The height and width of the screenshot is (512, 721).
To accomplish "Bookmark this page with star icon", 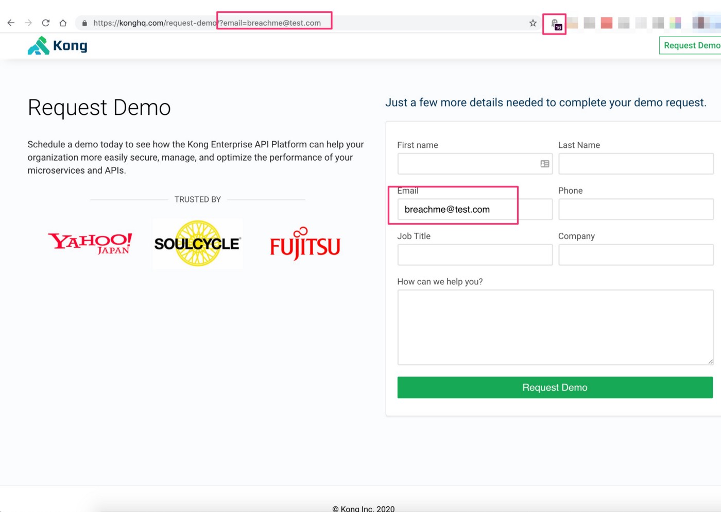I will (533, 23).
